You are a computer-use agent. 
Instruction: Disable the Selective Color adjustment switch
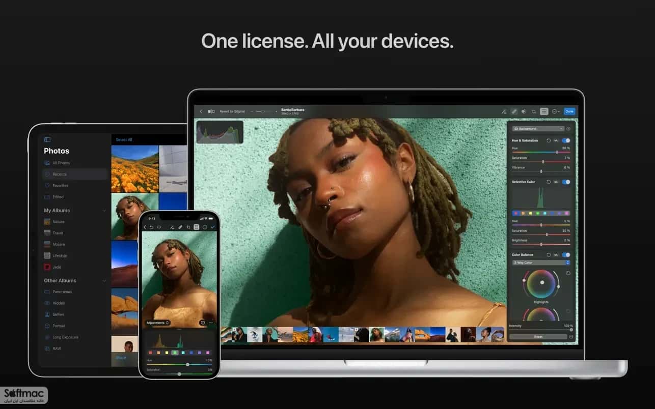[566, 182]
